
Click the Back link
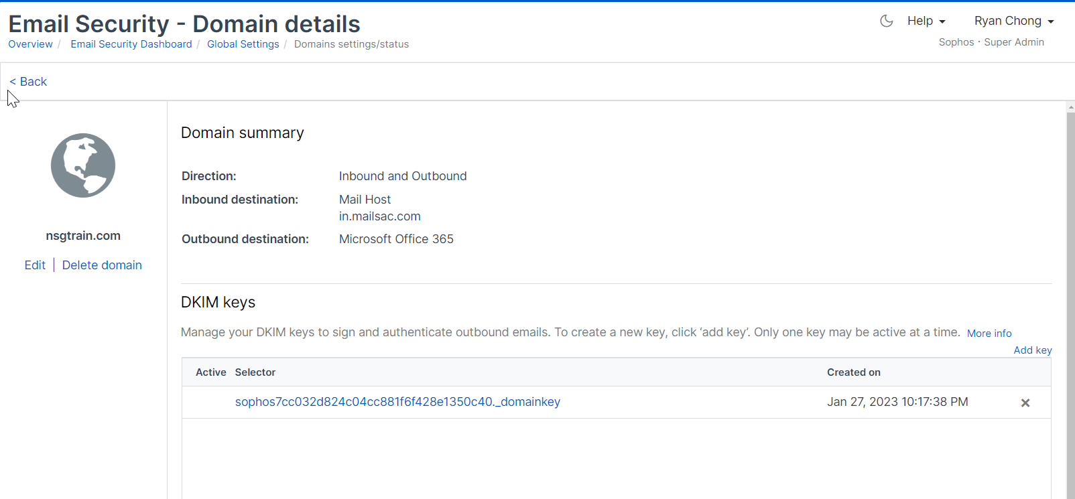tap(28, 82)
